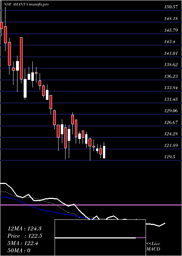Image resolution: width=182 pixels, height=256 pixels.
Task: Click the 5MA : 122.4 readout
Action: tap(23, 243)
